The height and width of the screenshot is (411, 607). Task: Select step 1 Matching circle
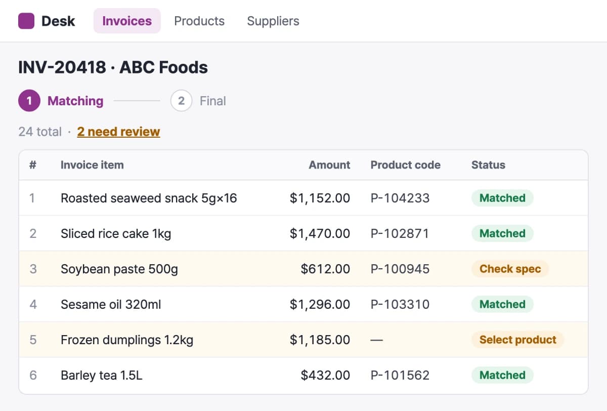29,101
